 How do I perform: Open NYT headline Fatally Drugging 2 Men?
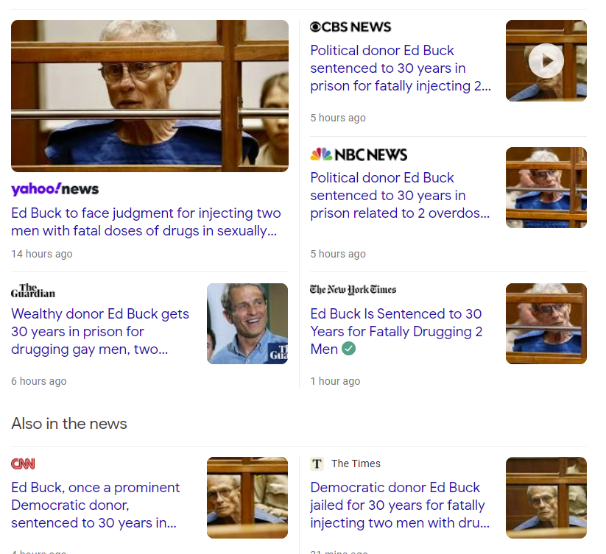397,331
